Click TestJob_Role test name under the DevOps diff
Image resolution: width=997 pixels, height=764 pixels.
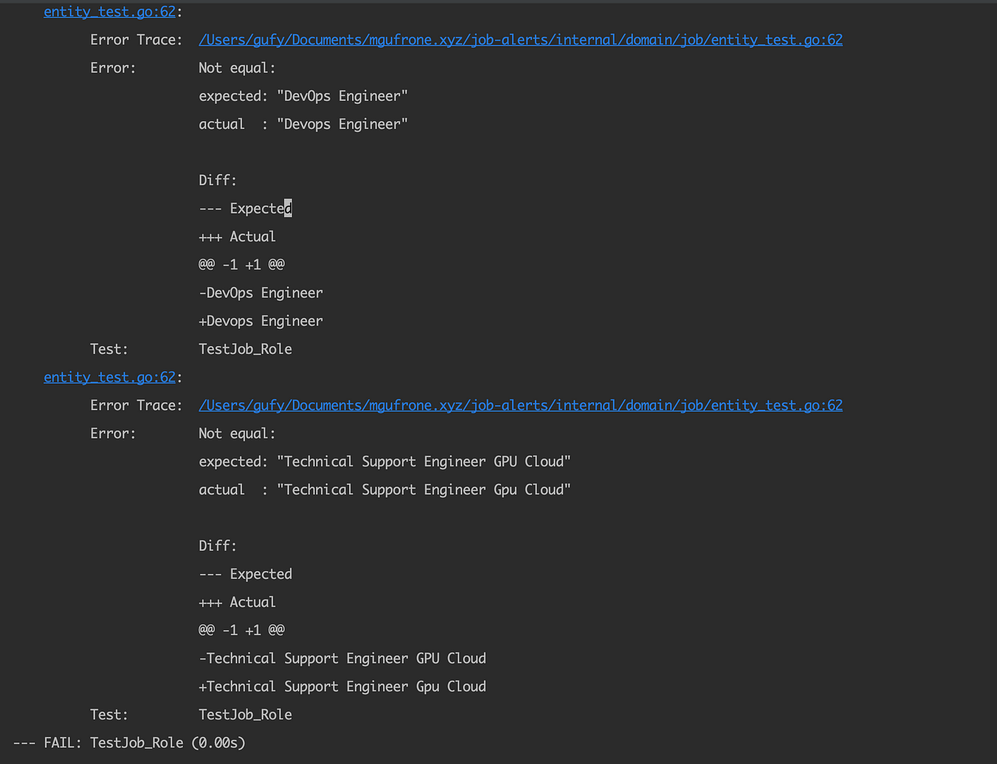point(246,349)
